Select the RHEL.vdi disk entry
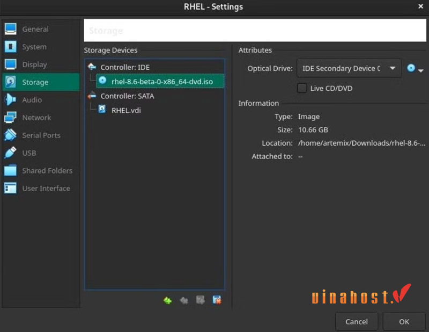The width and height of the screenshot is (429, 332). [x=160, y=110]
